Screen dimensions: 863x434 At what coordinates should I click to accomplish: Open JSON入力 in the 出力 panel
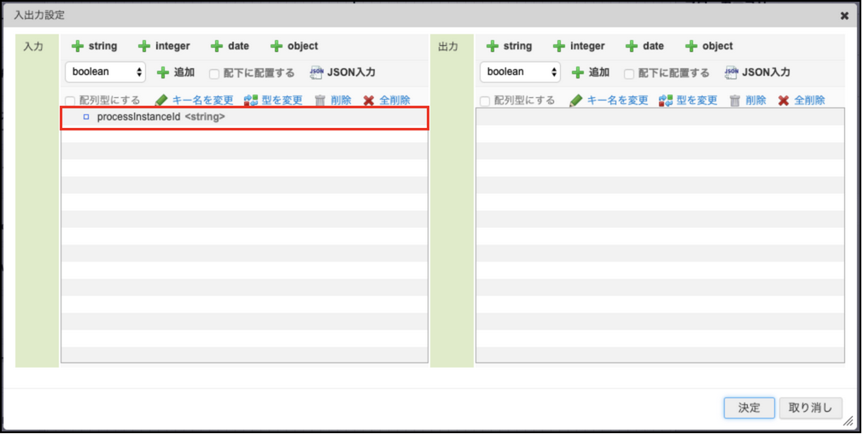click(757, 72)
